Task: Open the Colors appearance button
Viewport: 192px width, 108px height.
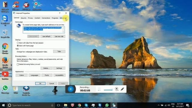Action: [22, 75]
